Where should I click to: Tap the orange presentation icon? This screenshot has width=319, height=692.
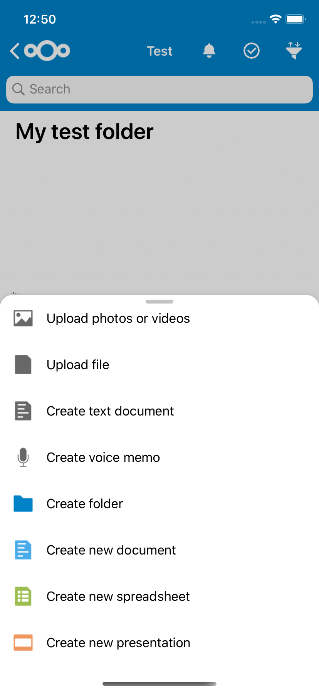(23, 643)
